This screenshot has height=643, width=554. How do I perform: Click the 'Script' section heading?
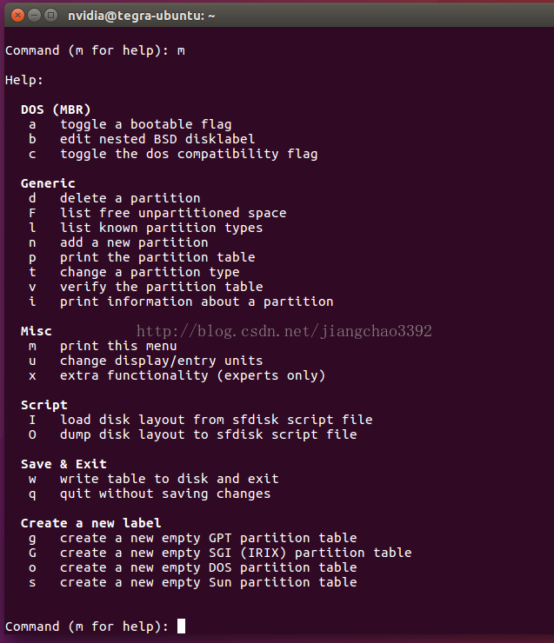tap(43, 405)
